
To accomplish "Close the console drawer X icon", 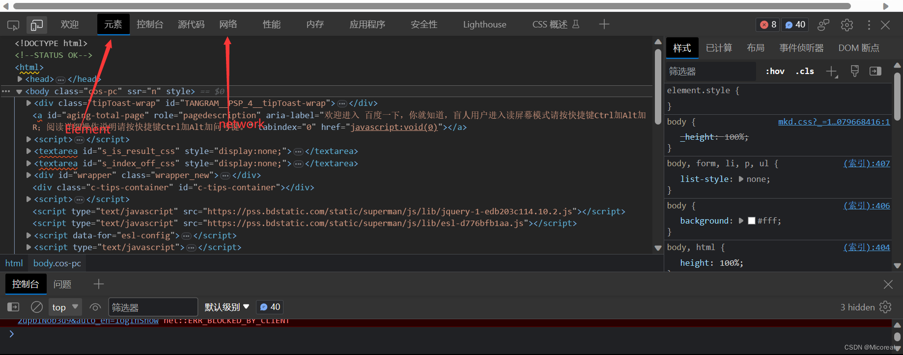I will click(x=888, y=284).
